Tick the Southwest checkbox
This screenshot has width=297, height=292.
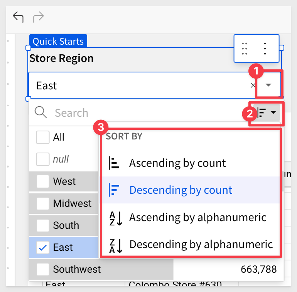[43, 269]
